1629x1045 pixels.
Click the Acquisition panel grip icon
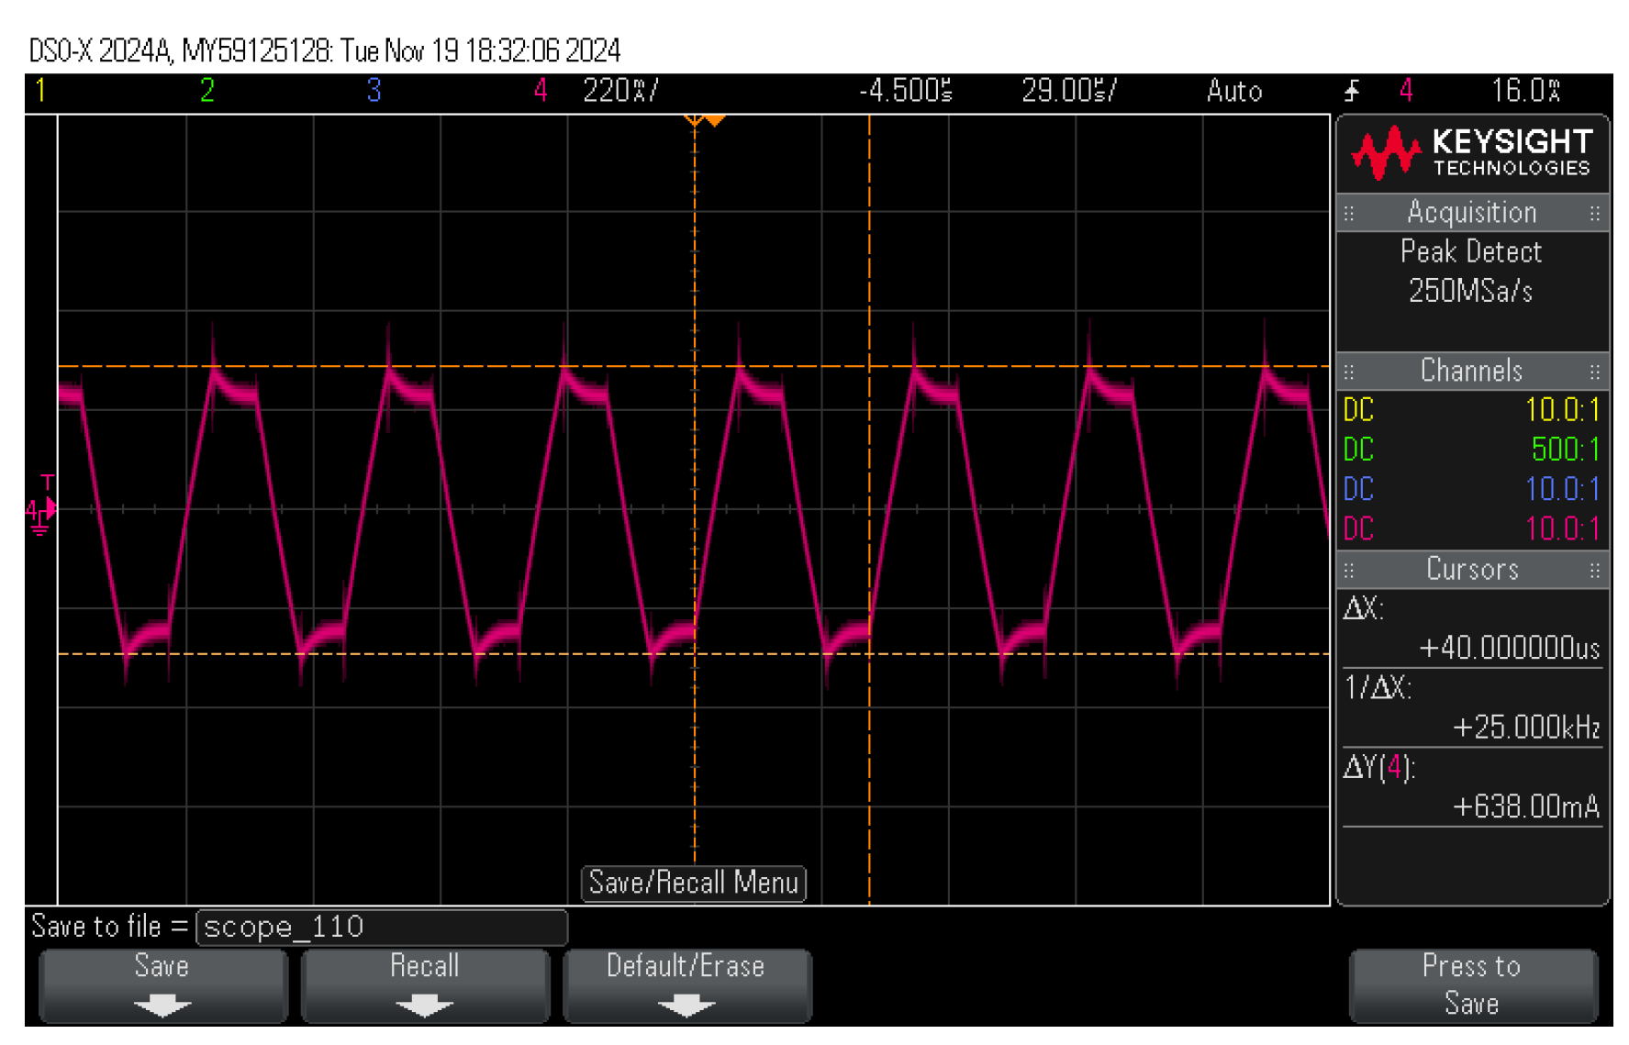[1349, 214]
